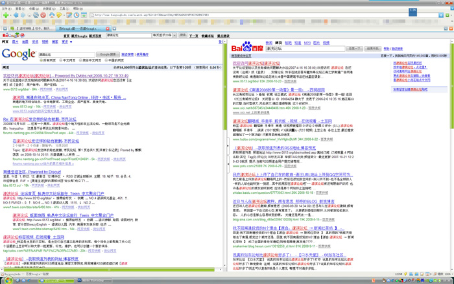The image size is (454, 284).
Task: Expand Google's 更多 services menu
Action: [65, 42]
